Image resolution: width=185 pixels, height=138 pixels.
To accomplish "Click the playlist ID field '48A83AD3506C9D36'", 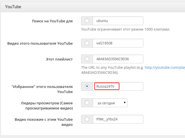I will click(118, 59).
